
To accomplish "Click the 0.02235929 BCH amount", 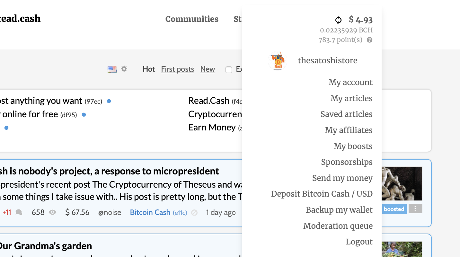I will pyautogui.click(x=346, y=30).
